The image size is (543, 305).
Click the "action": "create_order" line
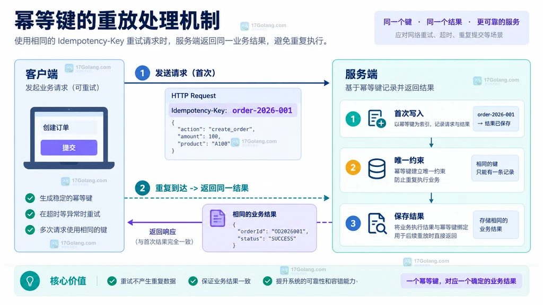click(x=216, y=129)
